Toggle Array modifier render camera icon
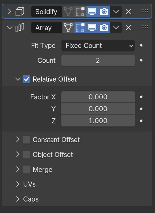 [x=104, y=27]
